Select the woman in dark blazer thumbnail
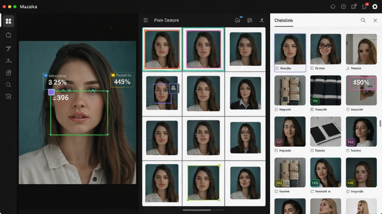Screen dimensions: 382x214 pyautogui.click(x=245, y=93)
